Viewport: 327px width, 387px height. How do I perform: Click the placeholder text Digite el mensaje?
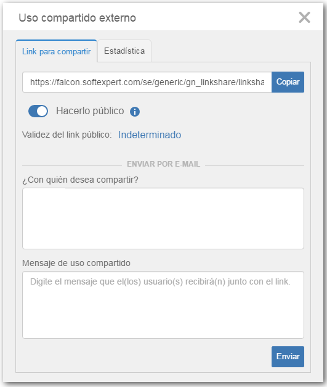click(x=160, y=281)
